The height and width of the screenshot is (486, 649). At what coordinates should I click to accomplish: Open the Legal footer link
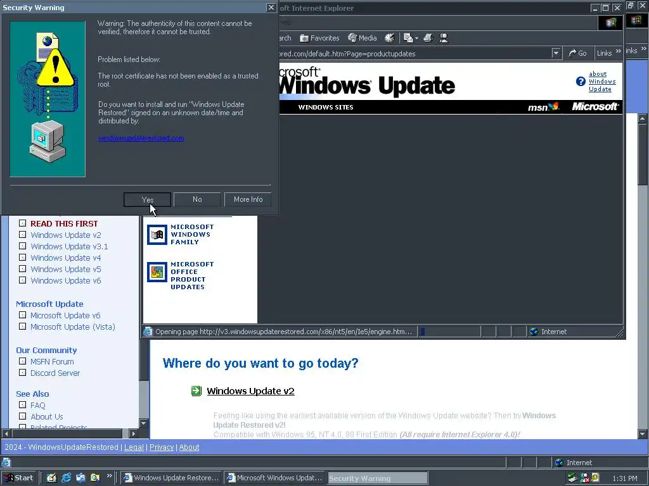click(x=134, y=447)
